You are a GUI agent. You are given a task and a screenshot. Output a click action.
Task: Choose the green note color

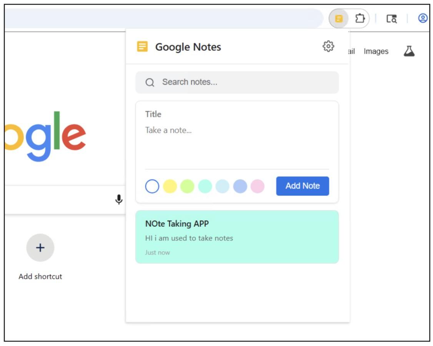(x=187, y=186)
